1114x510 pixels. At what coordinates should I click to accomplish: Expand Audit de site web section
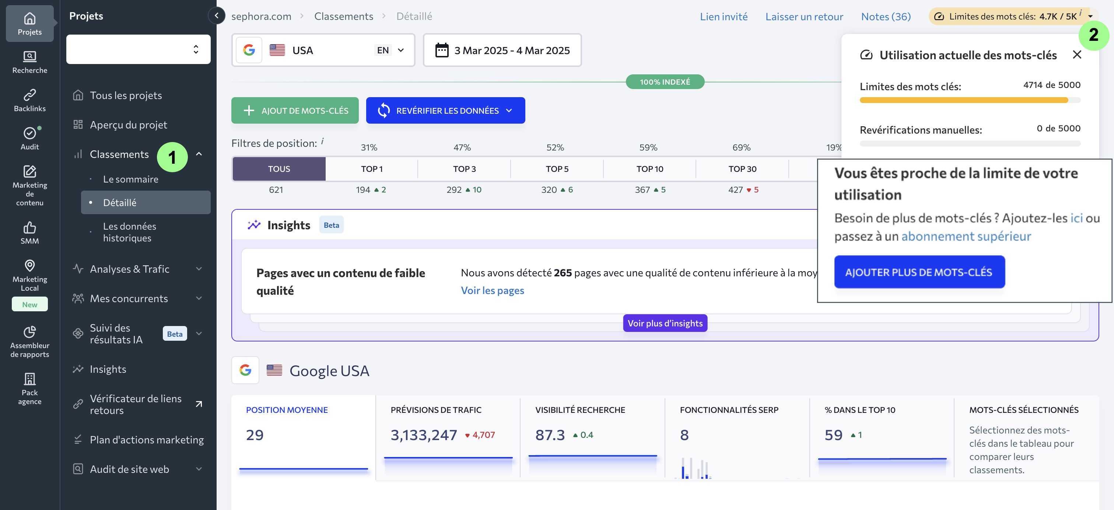click(x=199, y=469)
